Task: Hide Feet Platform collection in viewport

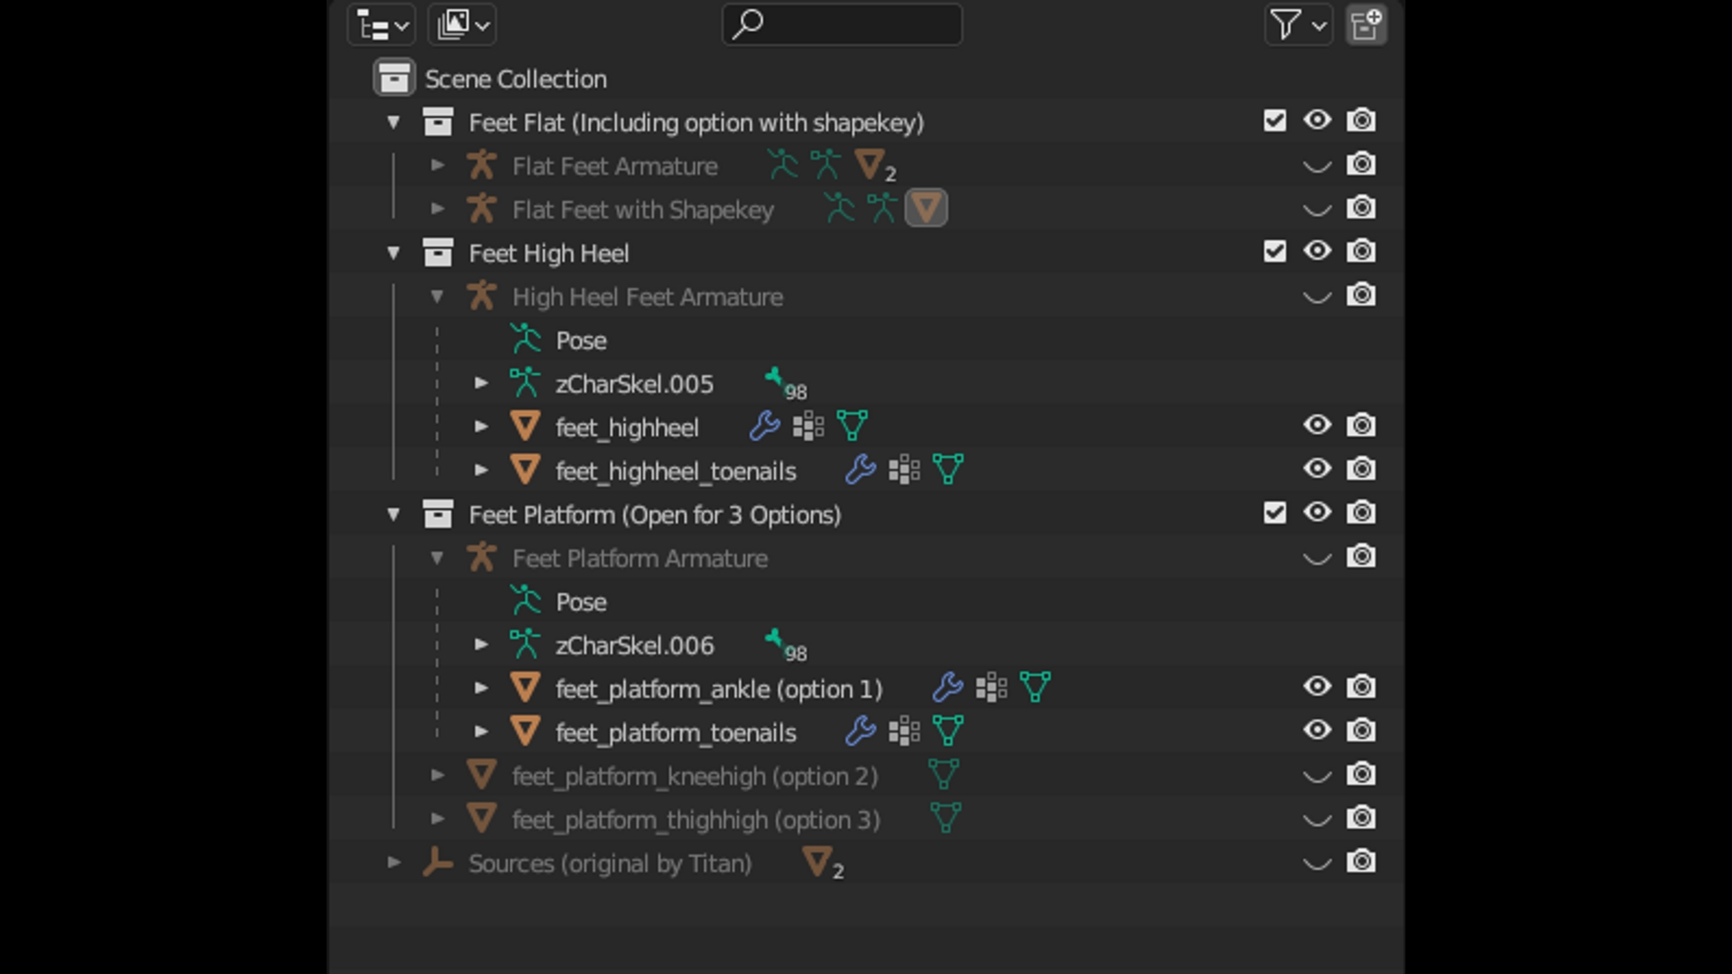Action: point(1317,512)
